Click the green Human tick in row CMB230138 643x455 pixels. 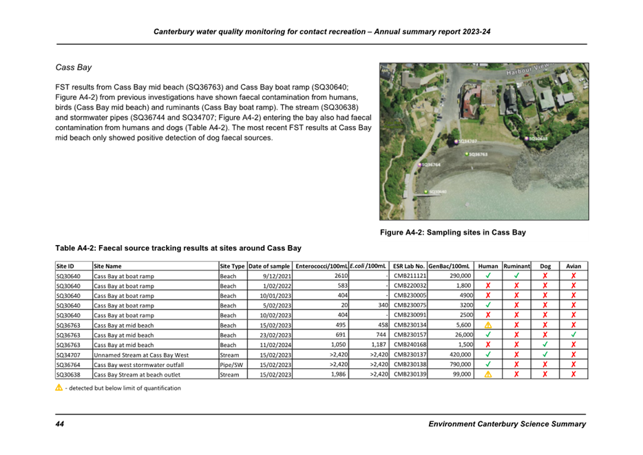[488, 364]
